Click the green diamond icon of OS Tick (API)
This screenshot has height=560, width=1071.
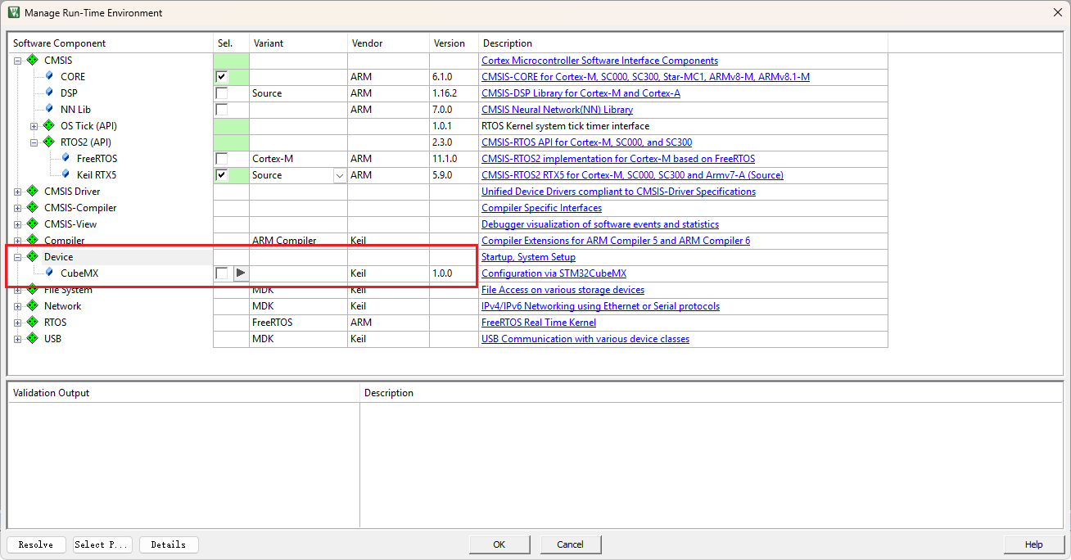48,125
